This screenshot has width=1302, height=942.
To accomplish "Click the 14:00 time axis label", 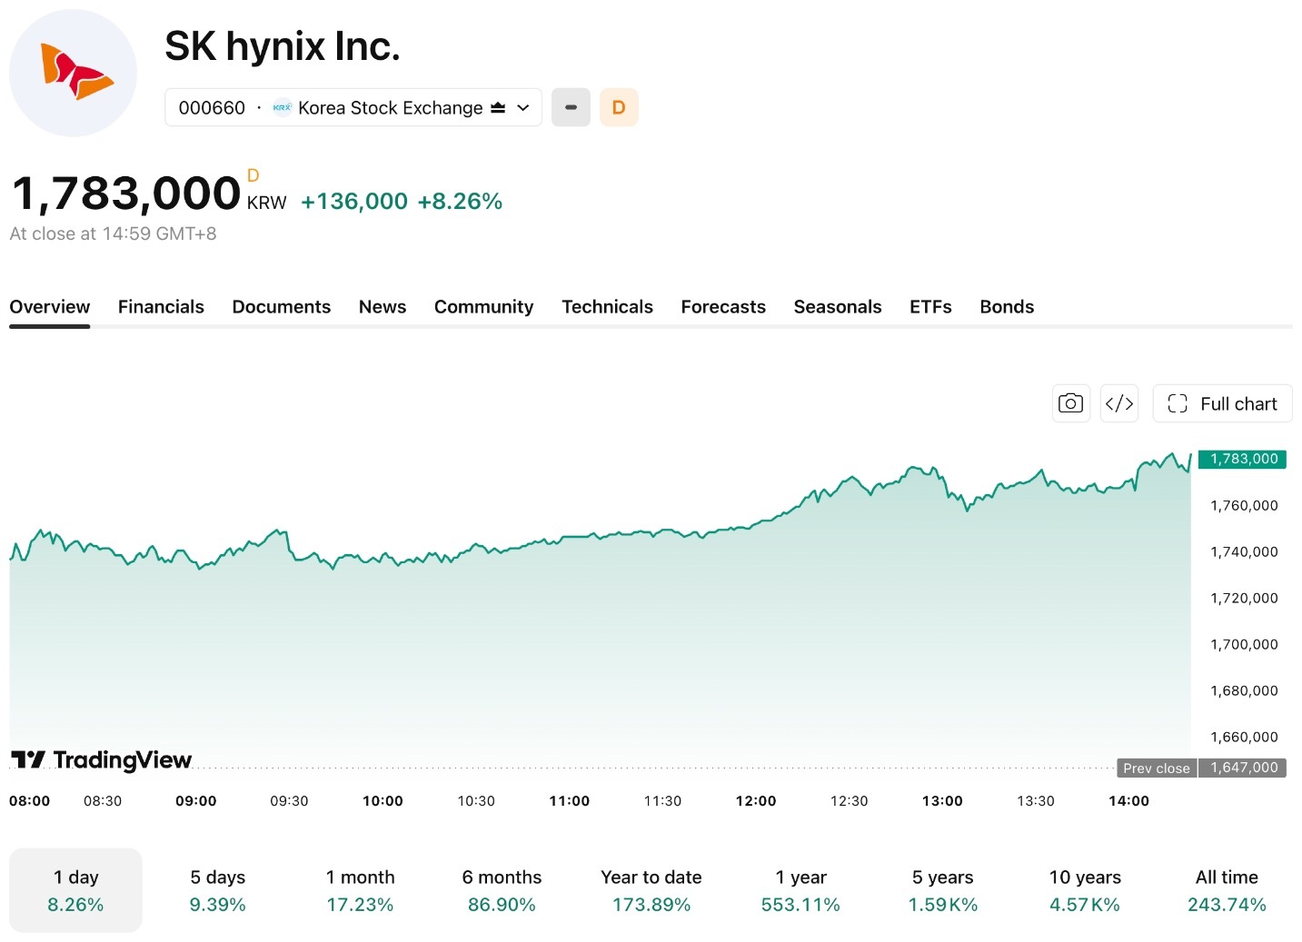I will (x=1128, y=801).
